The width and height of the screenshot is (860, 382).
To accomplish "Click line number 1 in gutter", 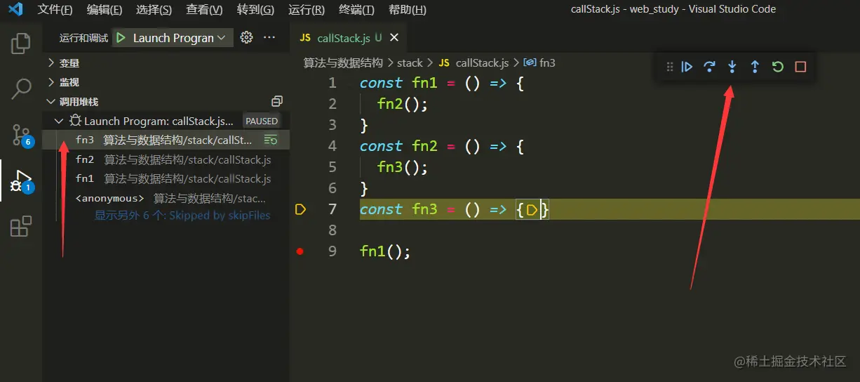I will pyautogui.click(x=332, y=83).
